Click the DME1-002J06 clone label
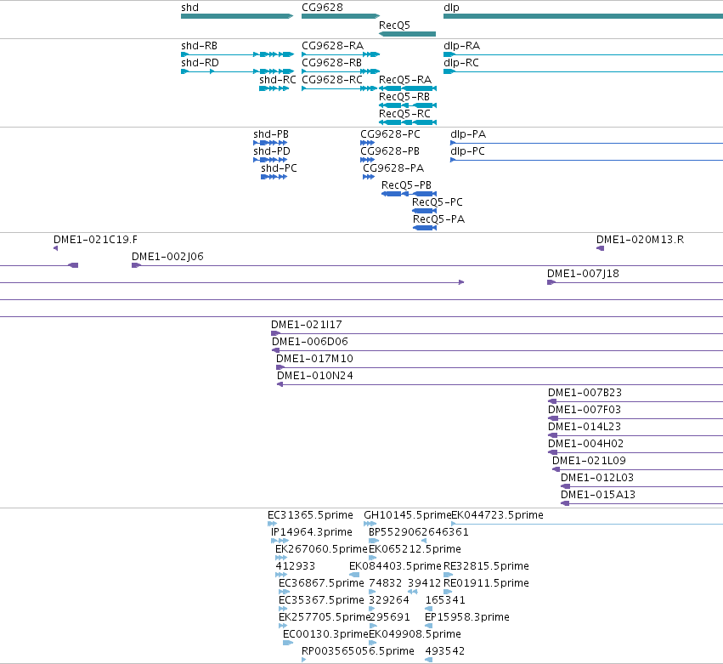The width and height of the screenshot is (723, 664). point(167,257)
